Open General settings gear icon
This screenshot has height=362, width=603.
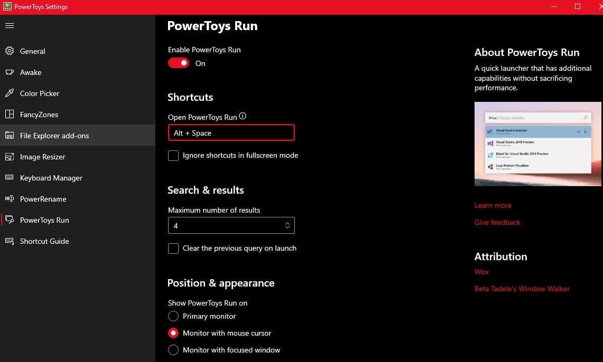point(10,51)
